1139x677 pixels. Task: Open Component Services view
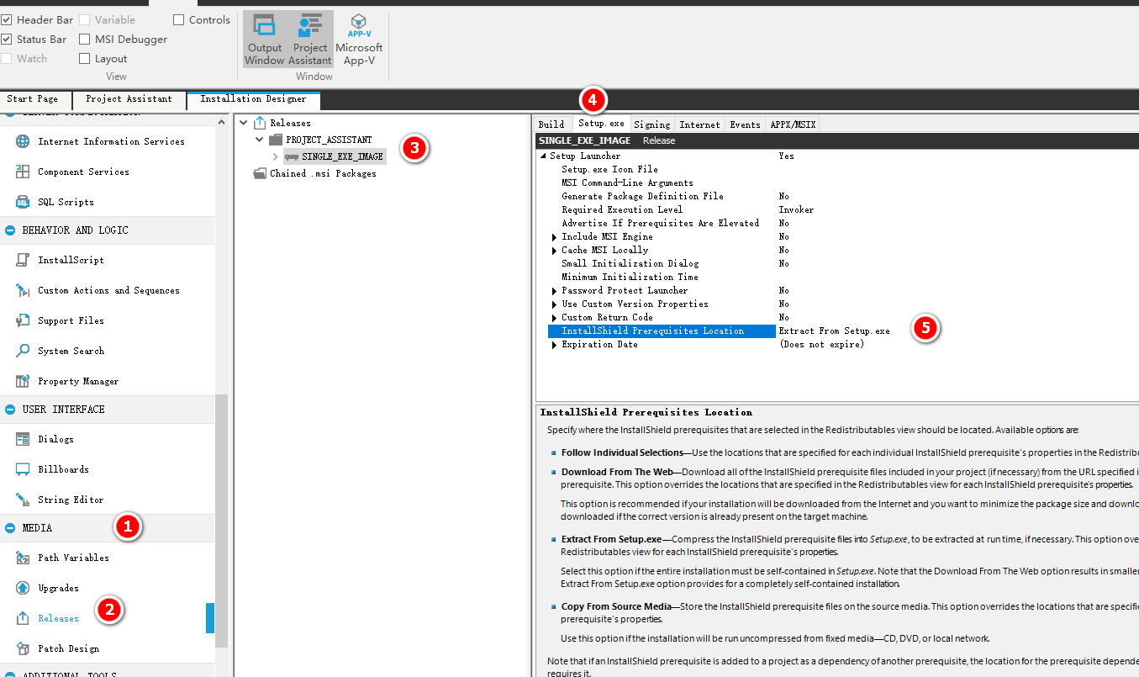coord(83,172)
